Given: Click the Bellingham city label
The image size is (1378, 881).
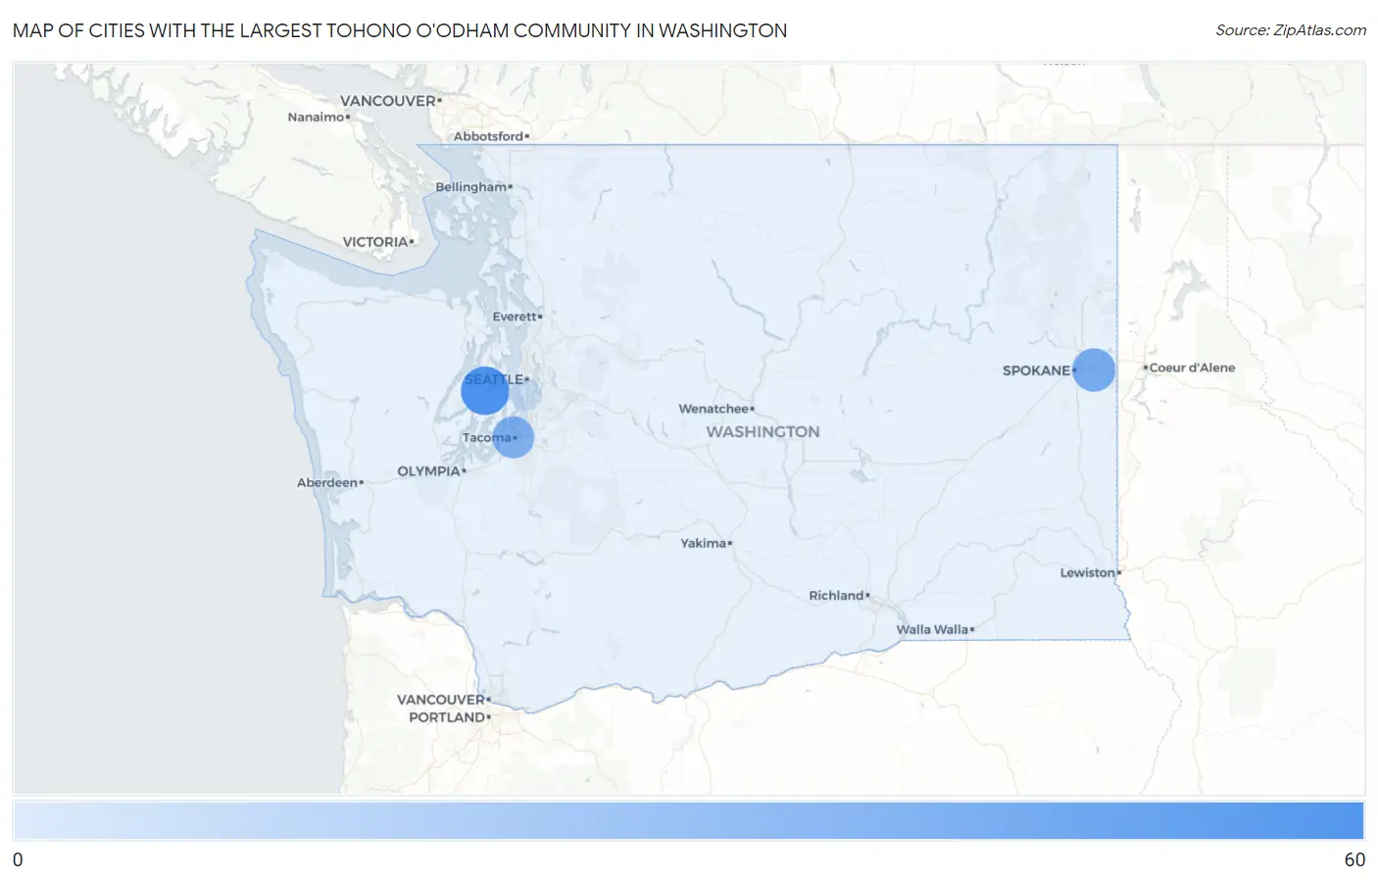Looking at the screenshot, I should coord(470,187).
